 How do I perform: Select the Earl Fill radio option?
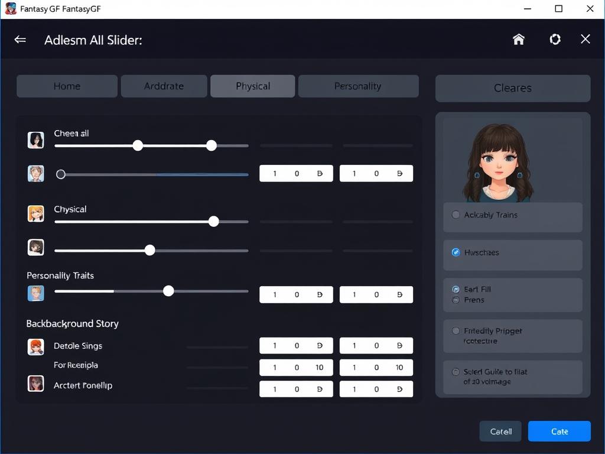point(456,289)
